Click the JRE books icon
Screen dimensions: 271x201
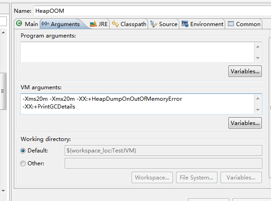click(93, 24)
